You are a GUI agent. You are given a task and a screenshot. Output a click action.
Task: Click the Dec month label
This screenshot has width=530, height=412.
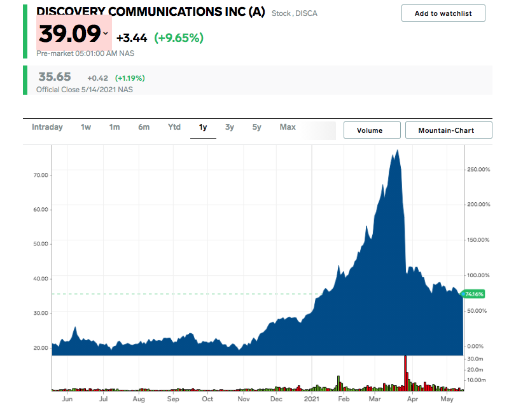click(276, 399)
